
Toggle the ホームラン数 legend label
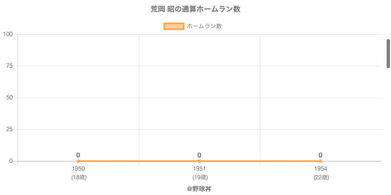[x=204, y=26]
